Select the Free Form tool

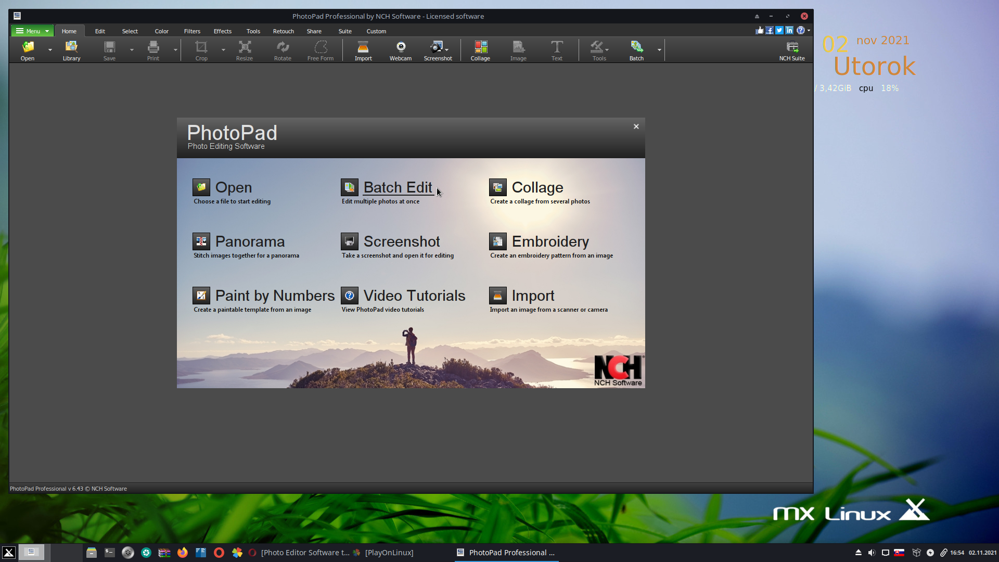(x=321, y=50)
